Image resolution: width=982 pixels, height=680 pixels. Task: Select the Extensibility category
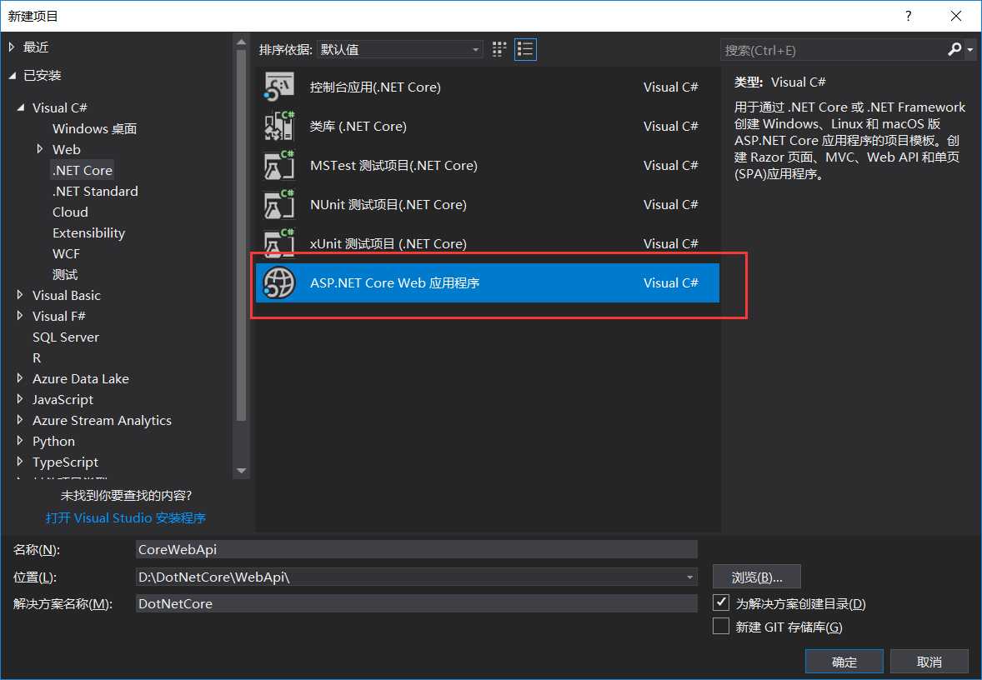point(88,233)
